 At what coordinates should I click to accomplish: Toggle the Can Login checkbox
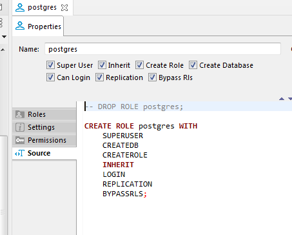click(x=50, y=77)
